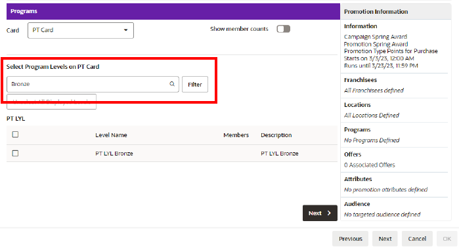459x248 pixels.
Task: Click the dark Next button with chevron
Action: tap(320, 213)
